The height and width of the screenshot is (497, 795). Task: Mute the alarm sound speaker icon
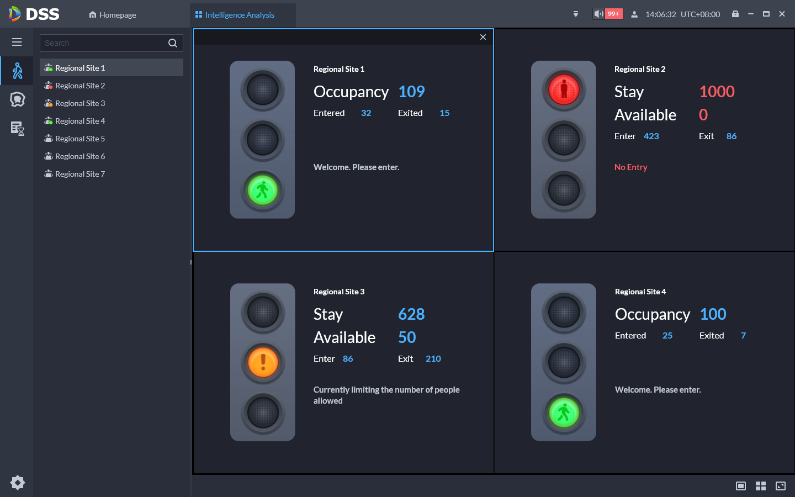(x=598, y=14)
